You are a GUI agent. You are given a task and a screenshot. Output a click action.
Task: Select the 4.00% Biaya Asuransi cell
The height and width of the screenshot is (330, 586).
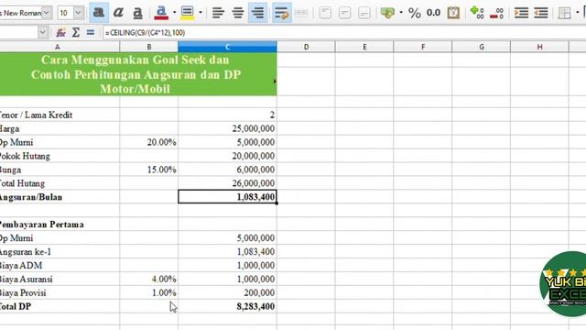148,279
